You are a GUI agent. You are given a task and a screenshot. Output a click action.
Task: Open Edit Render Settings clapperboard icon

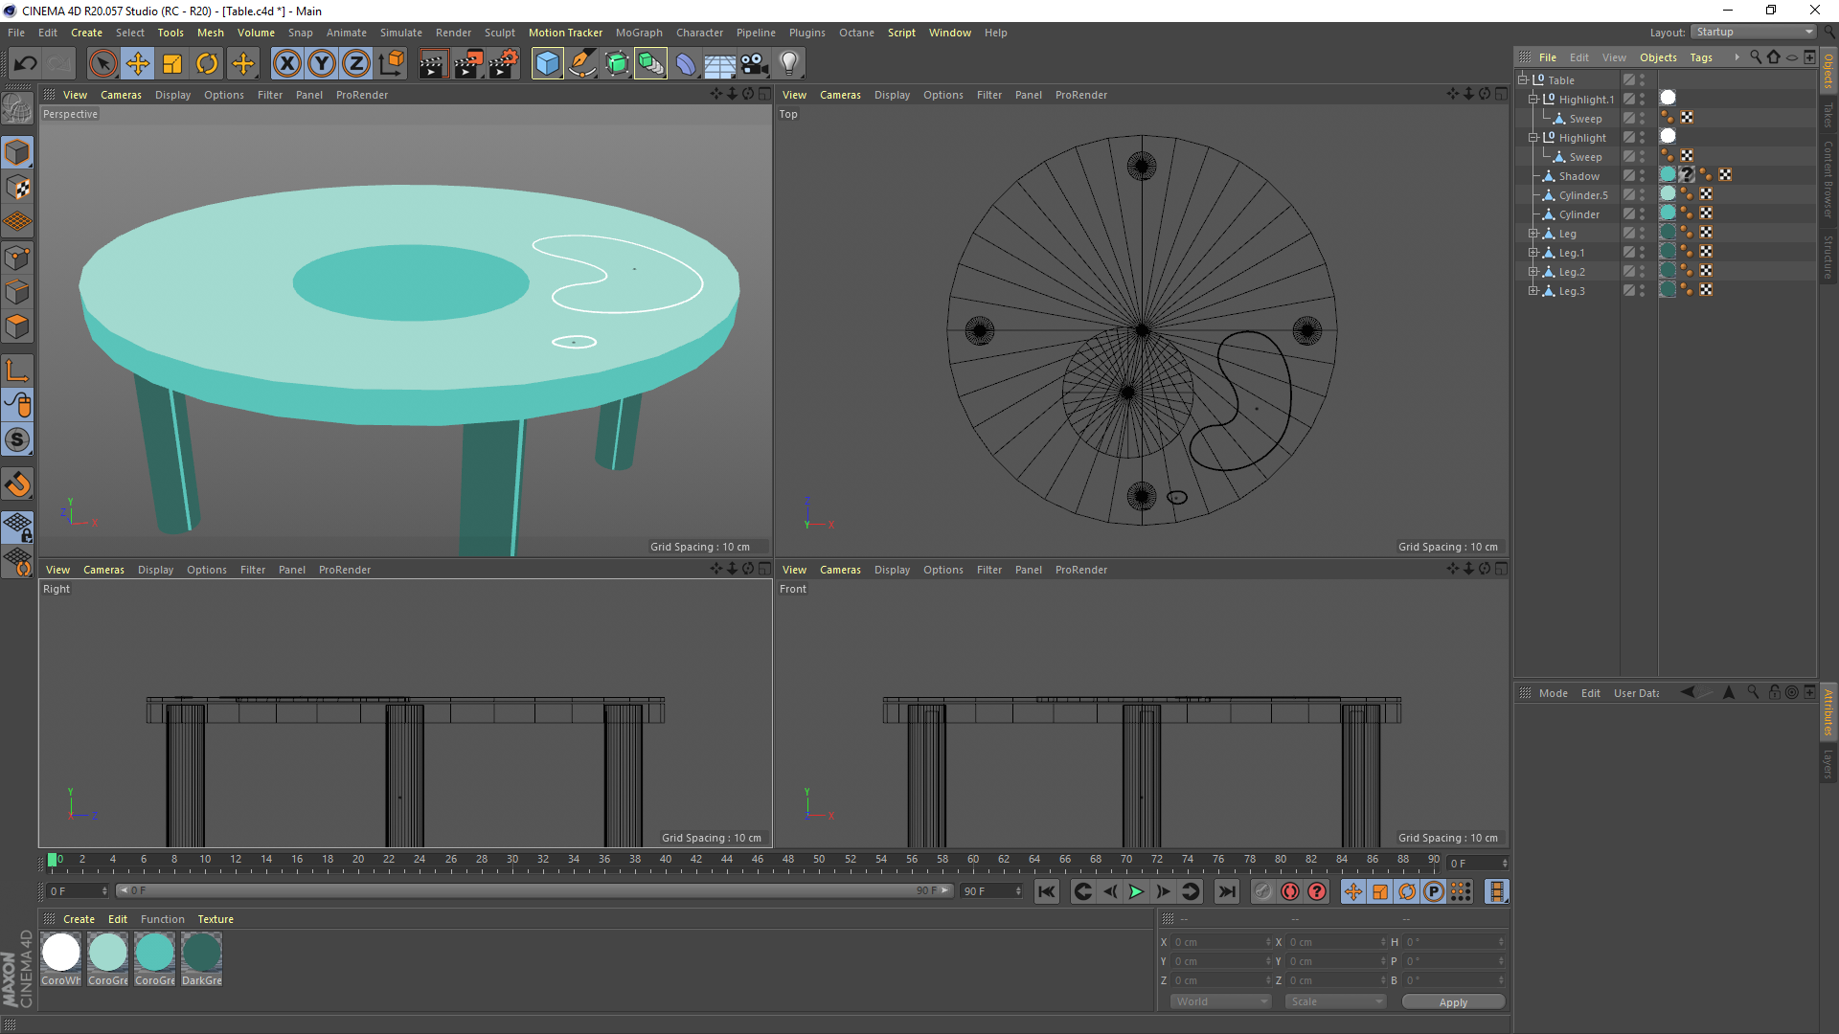(503, 64)
